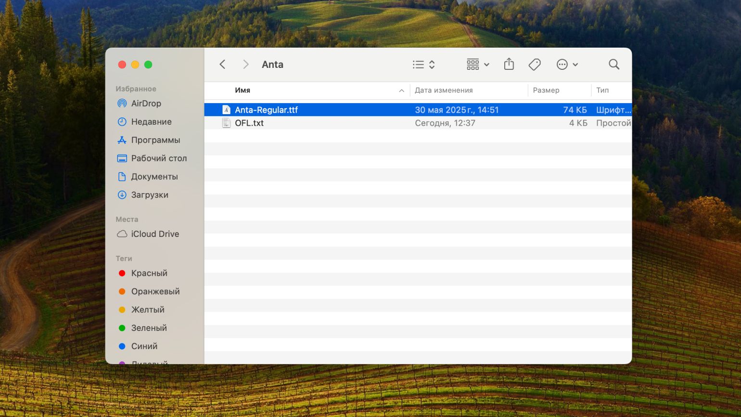Open the Share menu icon
This screenshot has height=417, width=741.
[x=509, y=65]
